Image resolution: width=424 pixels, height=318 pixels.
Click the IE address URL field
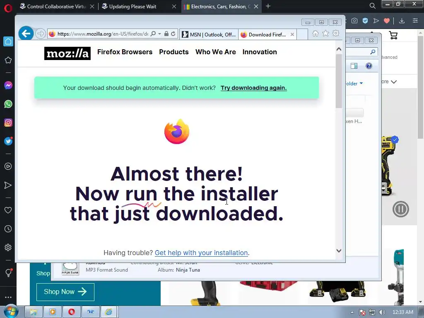pos(103,34)
